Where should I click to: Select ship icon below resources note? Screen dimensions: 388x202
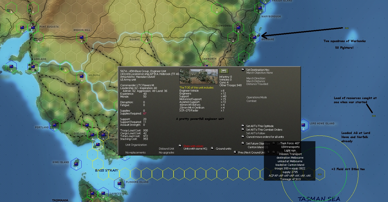[x=374, y=116]
